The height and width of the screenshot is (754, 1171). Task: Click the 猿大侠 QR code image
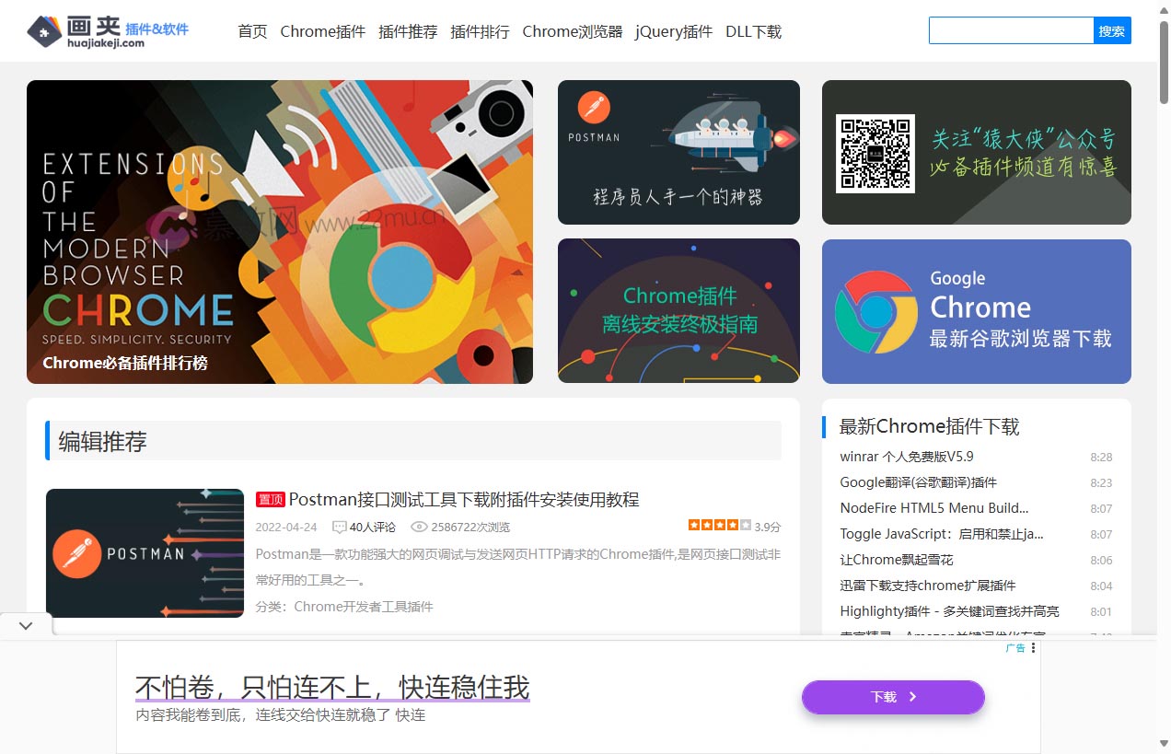[x=875, y=153]
